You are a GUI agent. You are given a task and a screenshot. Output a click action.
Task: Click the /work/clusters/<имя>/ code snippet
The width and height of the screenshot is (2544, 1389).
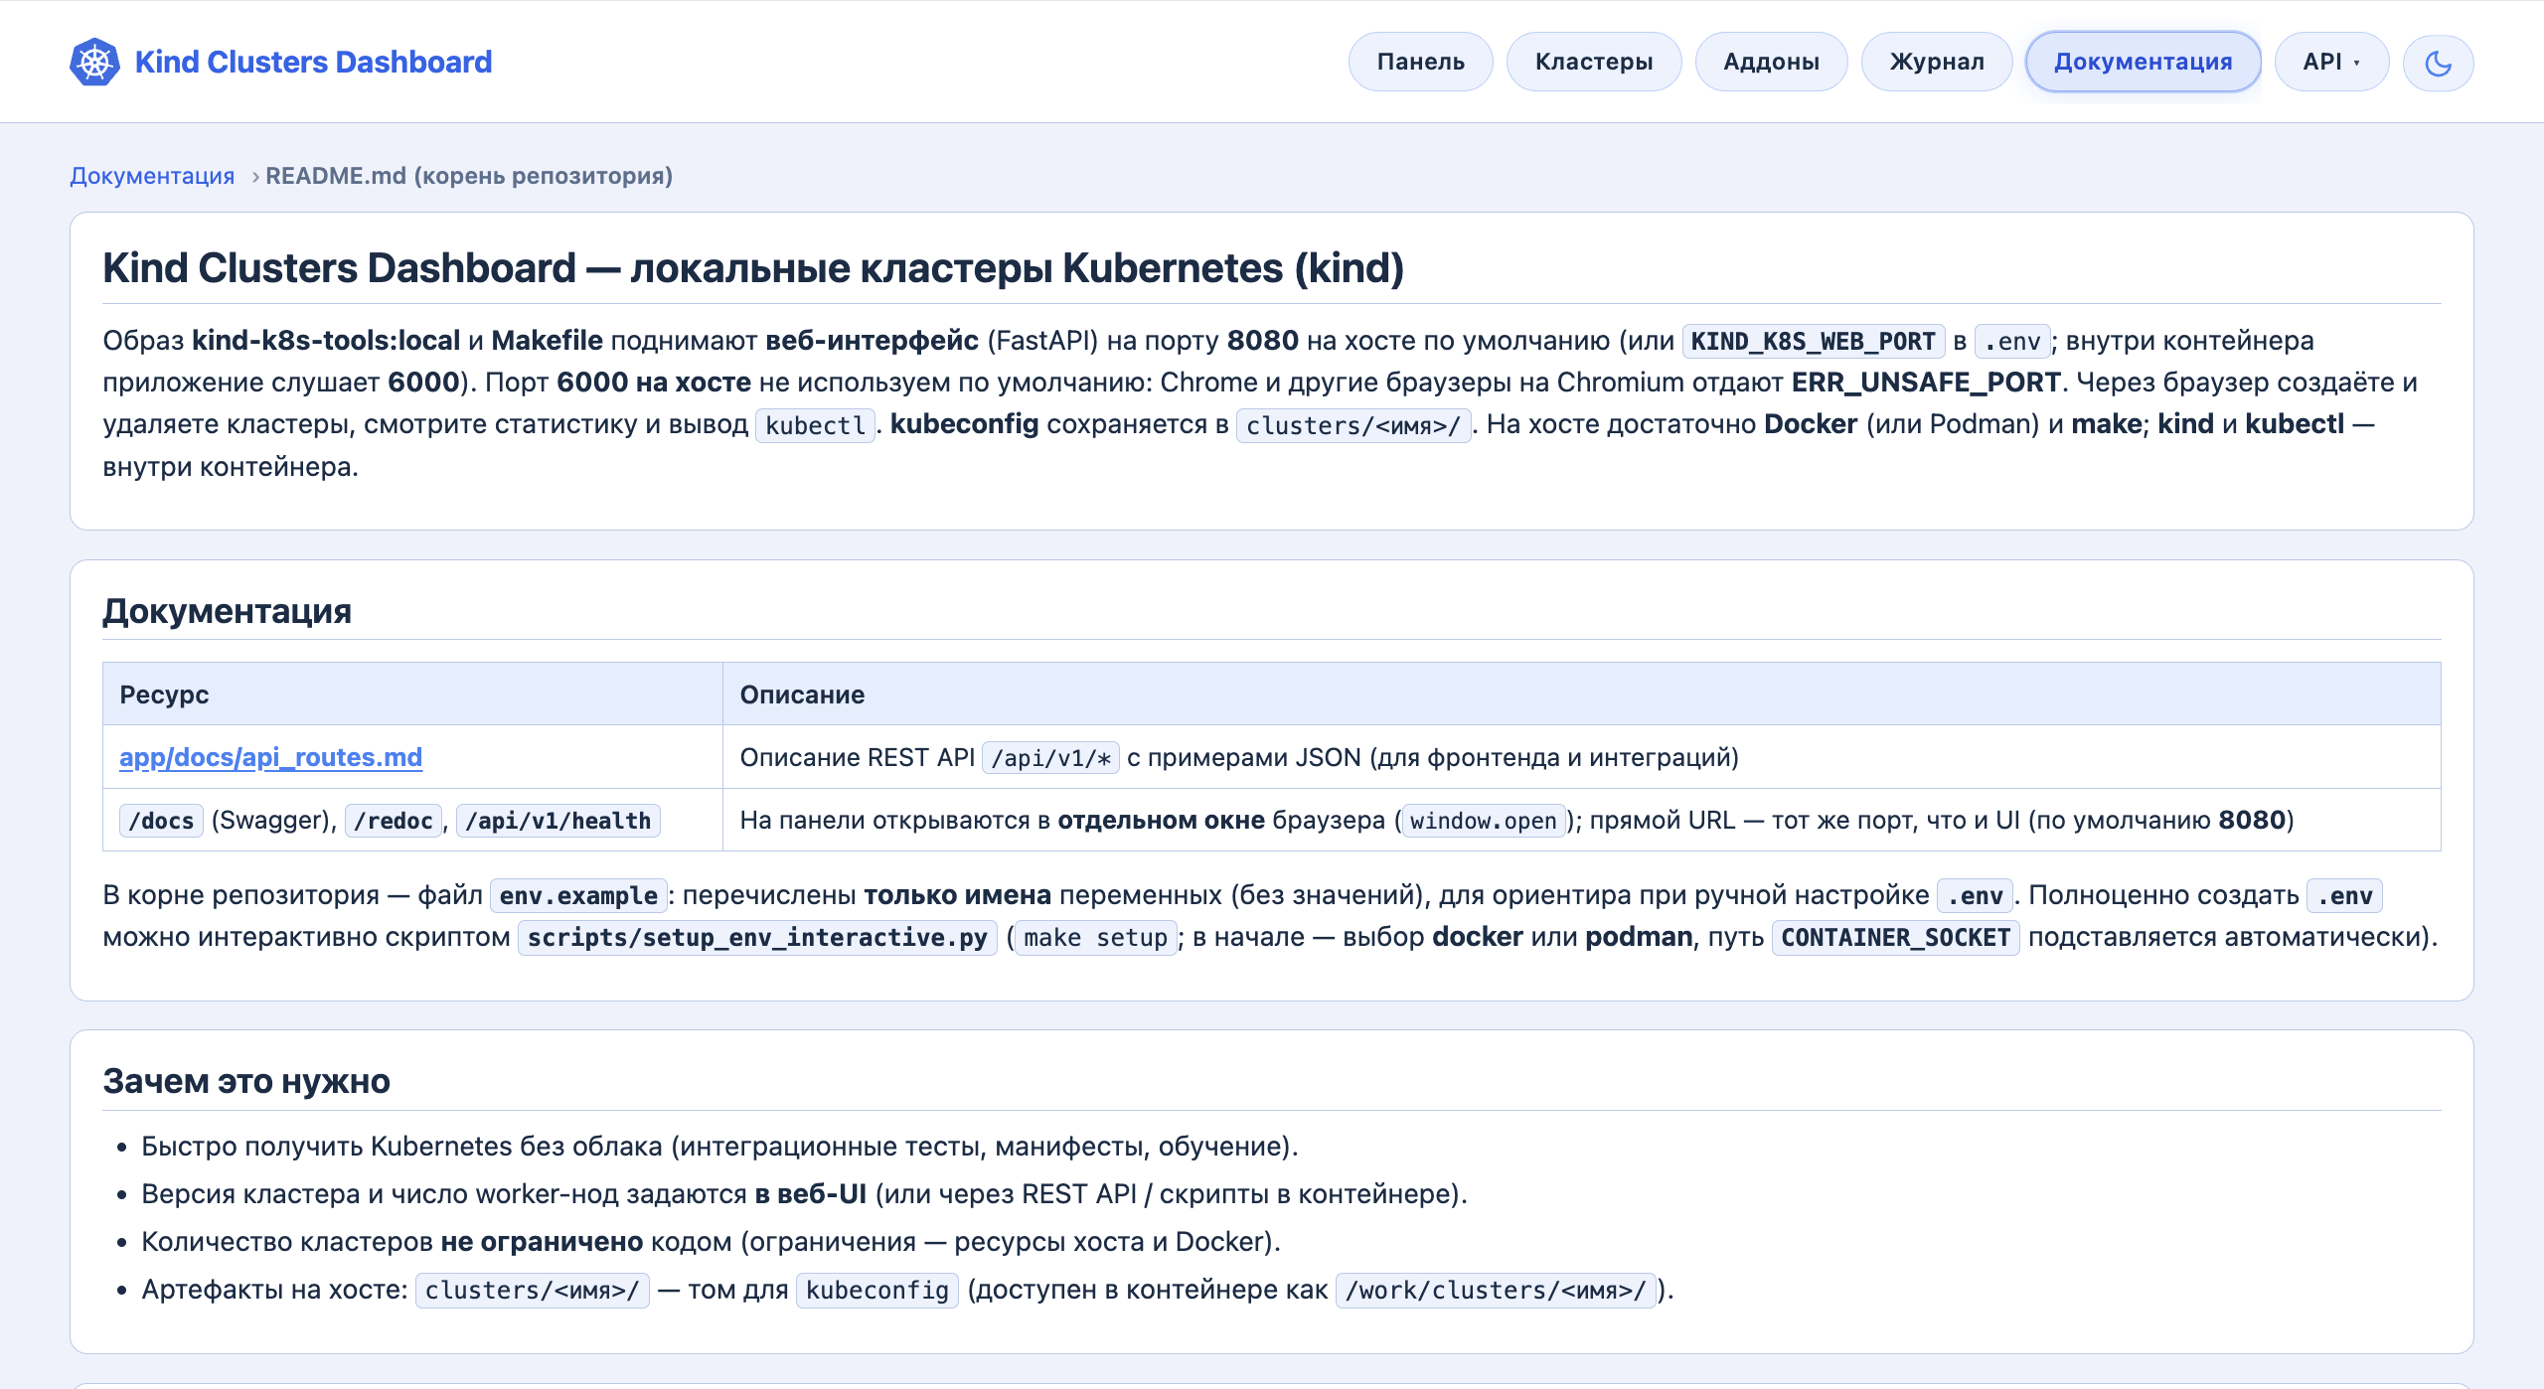(x=1496, y=1291)
